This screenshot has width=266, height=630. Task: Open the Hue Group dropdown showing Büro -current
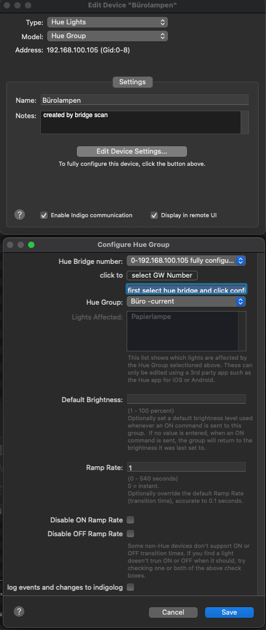(x=186, y=301)
